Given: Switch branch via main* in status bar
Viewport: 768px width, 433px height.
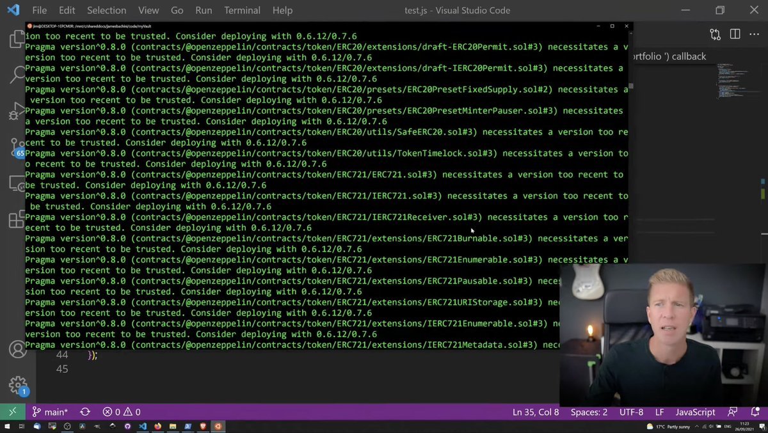Looking at the screenshot, I should tap(50, 412).
